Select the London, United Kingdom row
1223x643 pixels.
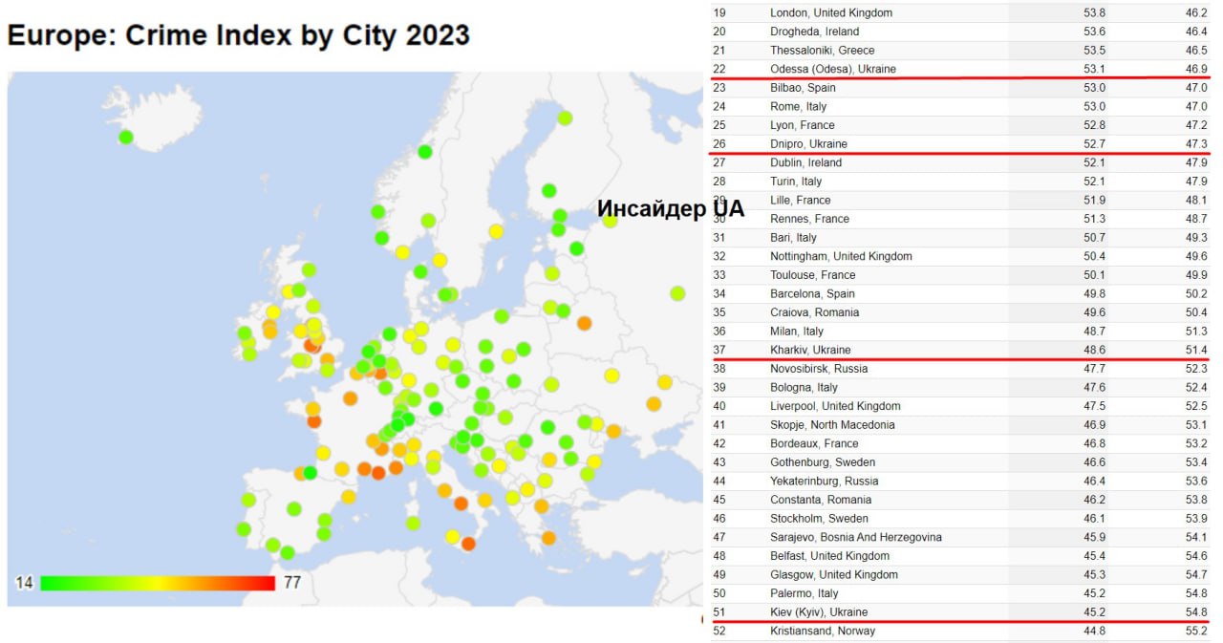click(x=830, y=12)
